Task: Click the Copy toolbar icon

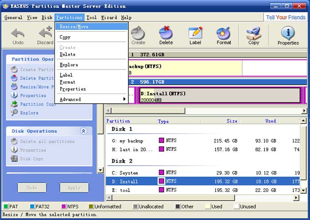Action: click(254, 33)
